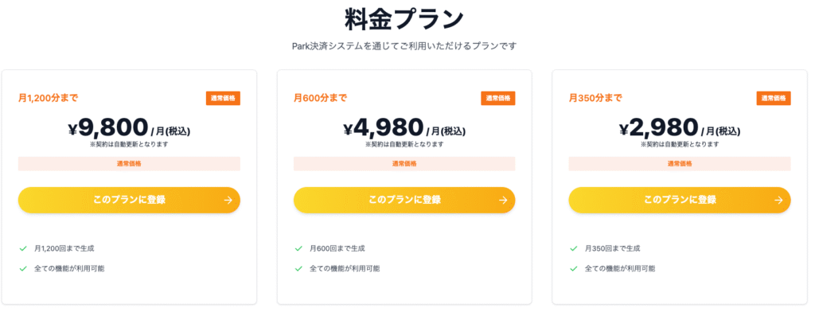Click pale 通常価格 banner under ¥4,980 price
Image resolution: width=815 pixels, height=312 pixels.
[x=404, y=164]
